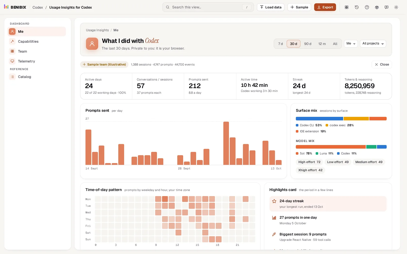Viewport: 407px width, 254px height.
Task: Click the Medium effort 49 chip
Action: coord(369,162)
